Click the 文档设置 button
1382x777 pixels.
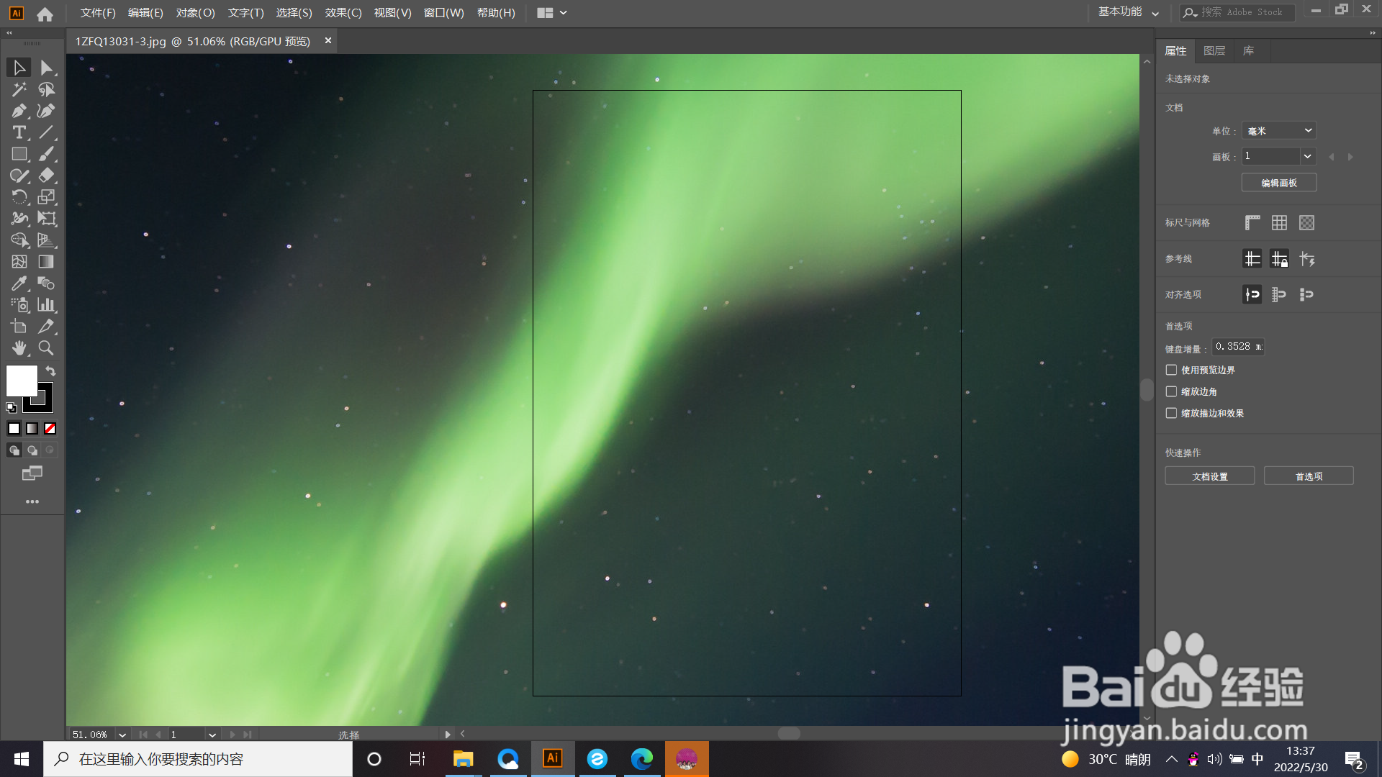[x=1209, y=476]
